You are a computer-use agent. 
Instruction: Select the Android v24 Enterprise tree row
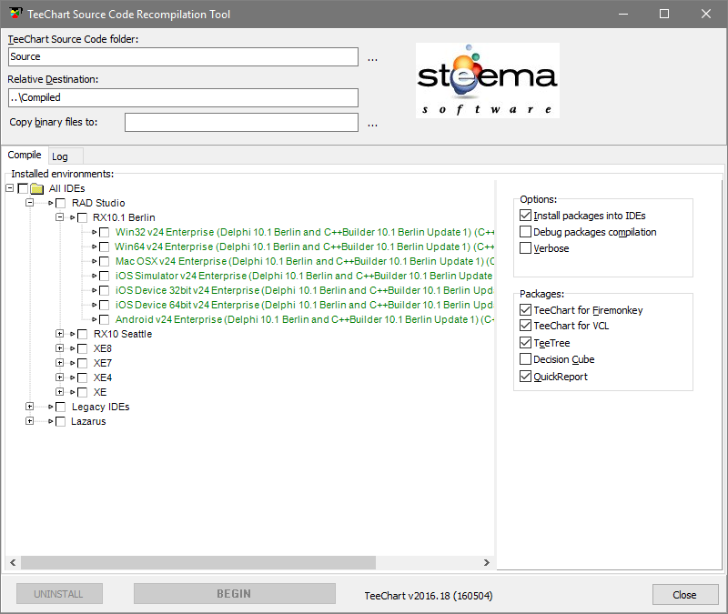coord(305,319)
